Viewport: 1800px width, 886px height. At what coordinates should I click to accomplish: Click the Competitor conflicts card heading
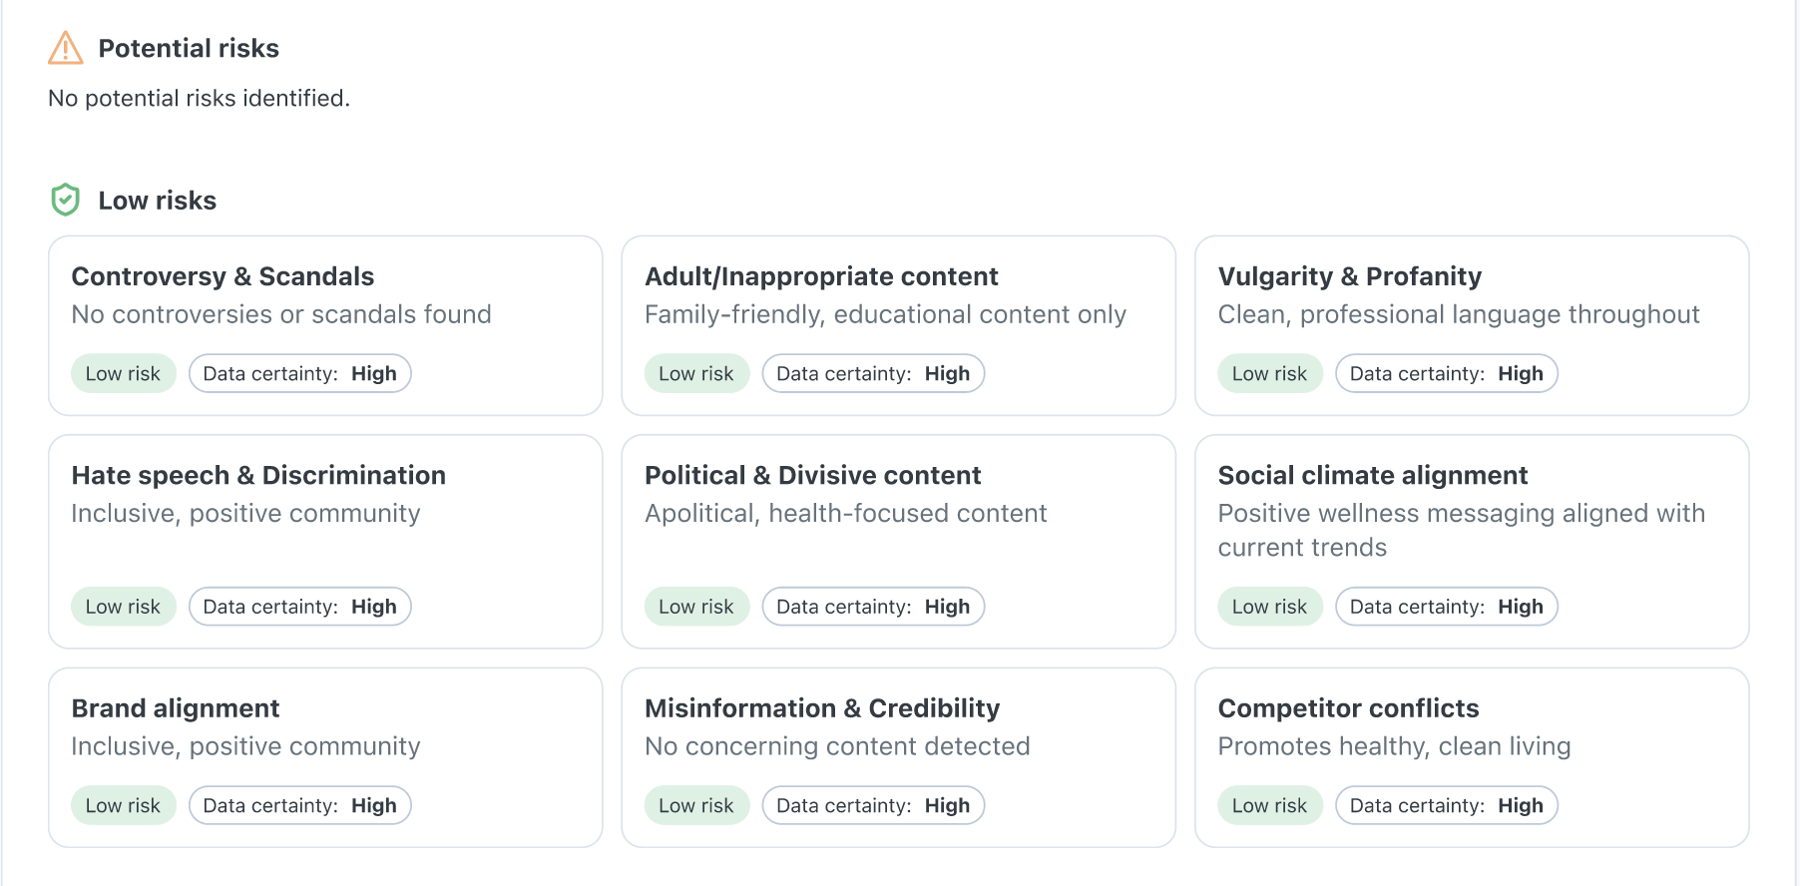pyautogui.click(x=1348, y=708)
